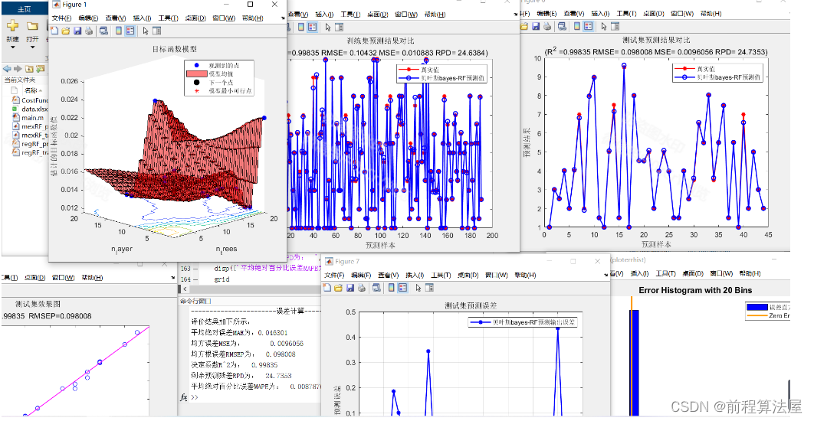Screen dimensions: 814x421
Task: Select main.m in current folder
Action: tap(28, 118)
